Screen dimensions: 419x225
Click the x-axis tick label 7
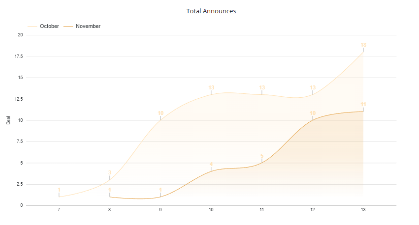[x=59, y=210]
